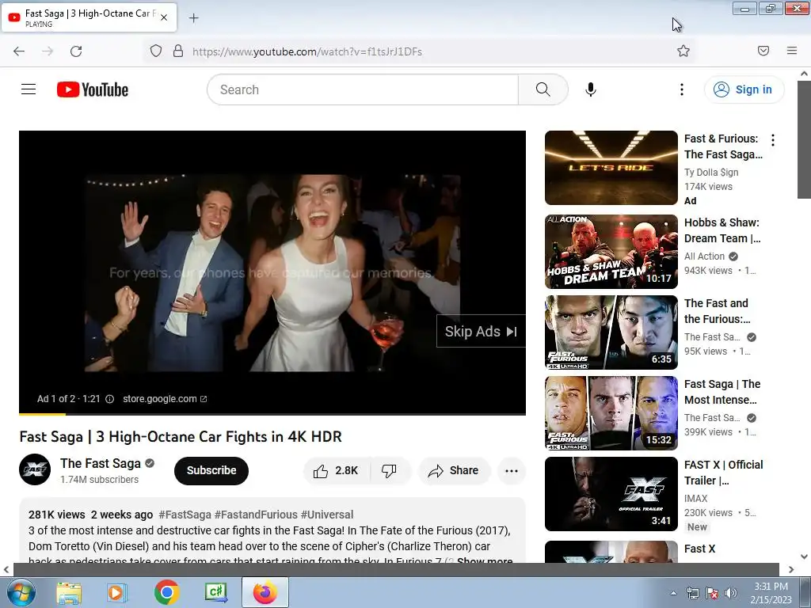View site security via the padlock icon
Screen dimensions: 811x608
click(x=178, y=51)
